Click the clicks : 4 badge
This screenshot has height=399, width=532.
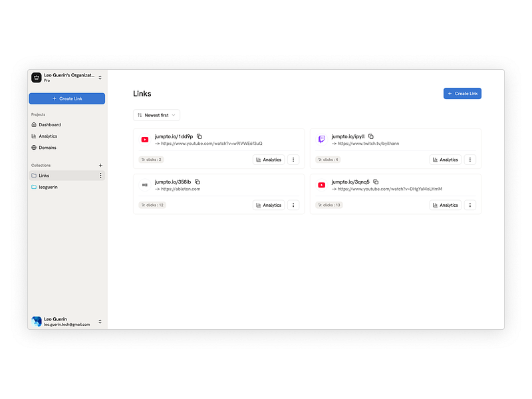[x=328, y=160]
